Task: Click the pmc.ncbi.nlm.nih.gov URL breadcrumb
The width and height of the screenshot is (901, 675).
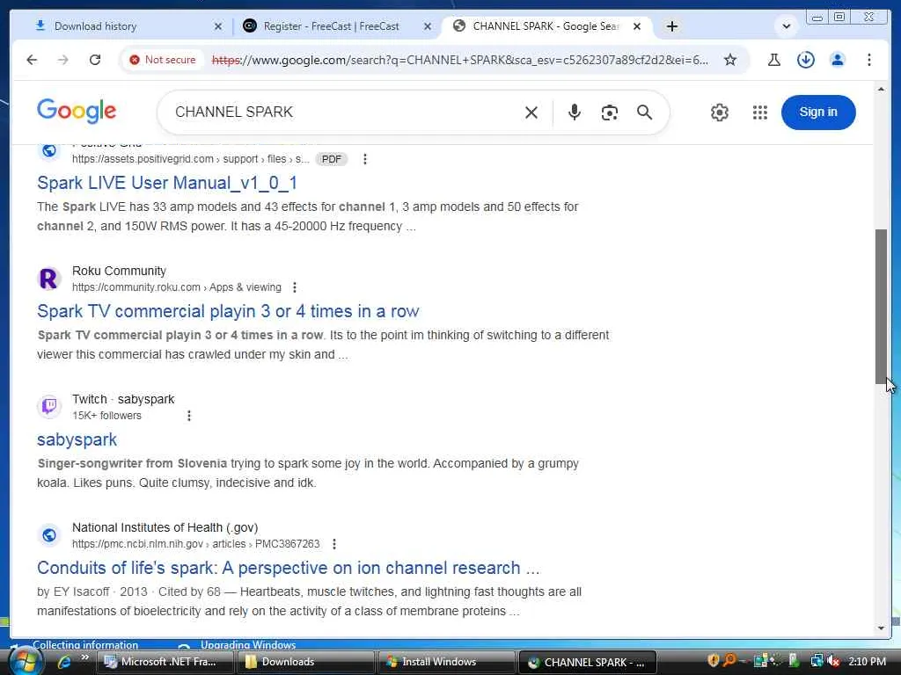Action: coord(195,543)
